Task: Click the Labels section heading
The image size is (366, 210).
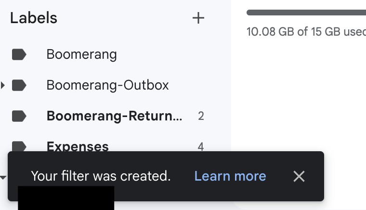Action: [x=34, y=18]
